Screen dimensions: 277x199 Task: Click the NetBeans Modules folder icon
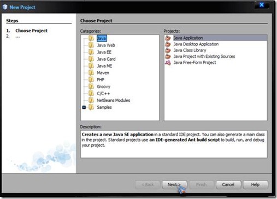click(x=91, y=101)
